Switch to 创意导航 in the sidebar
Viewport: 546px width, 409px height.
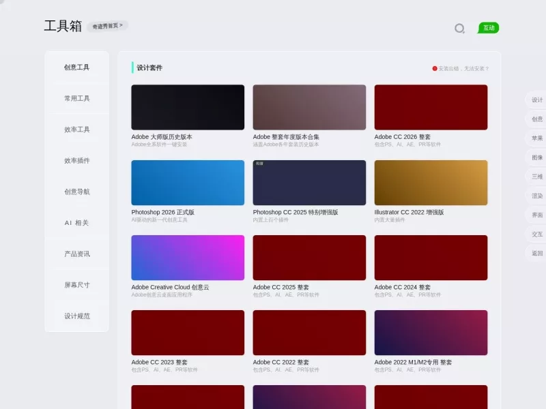coord(76,192)
